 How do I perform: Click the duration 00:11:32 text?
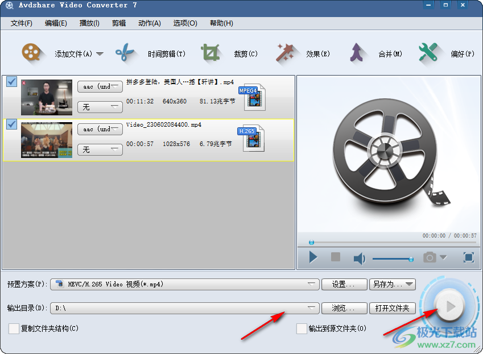coord(140,101)
